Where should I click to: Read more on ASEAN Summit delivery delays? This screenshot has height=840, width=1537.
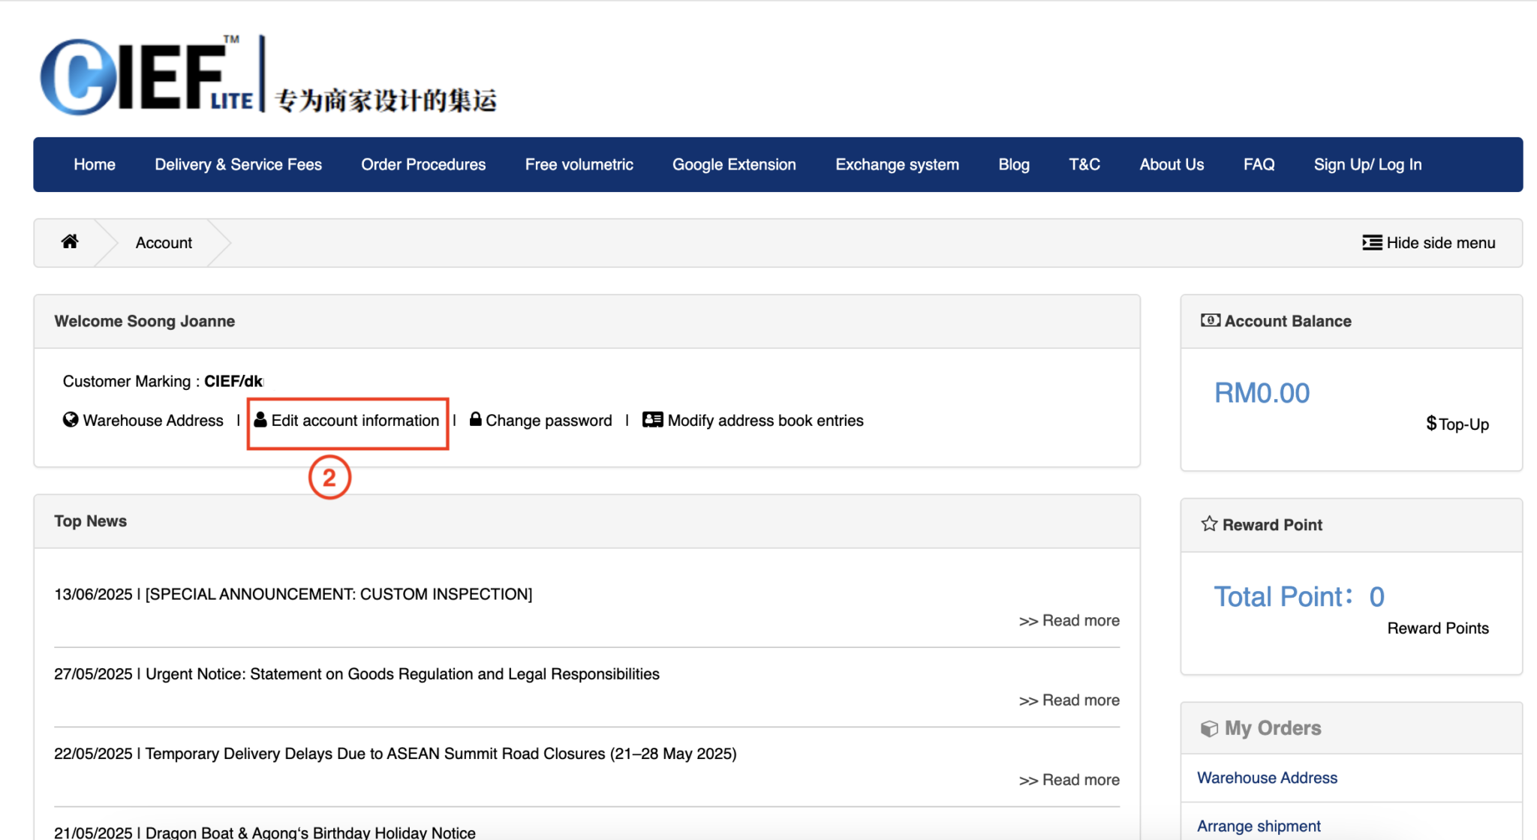click(x=1069, y=780)
